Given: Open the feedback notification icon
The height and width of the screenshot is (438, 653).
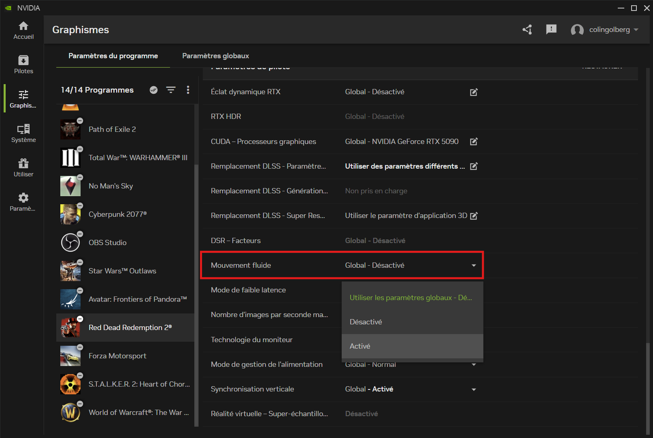Looking at the screenshot, I should point(551,30).
